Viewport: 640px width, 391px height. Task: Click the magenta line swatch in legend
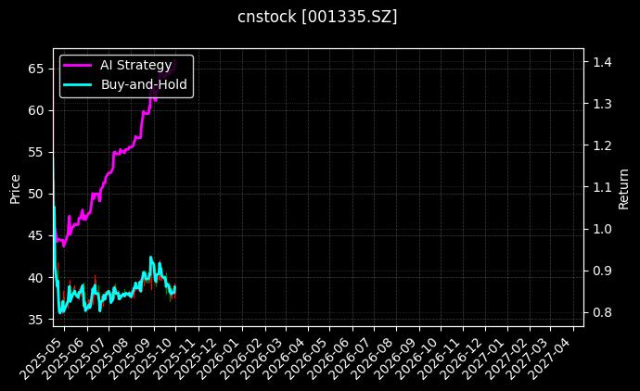point(78,65)
